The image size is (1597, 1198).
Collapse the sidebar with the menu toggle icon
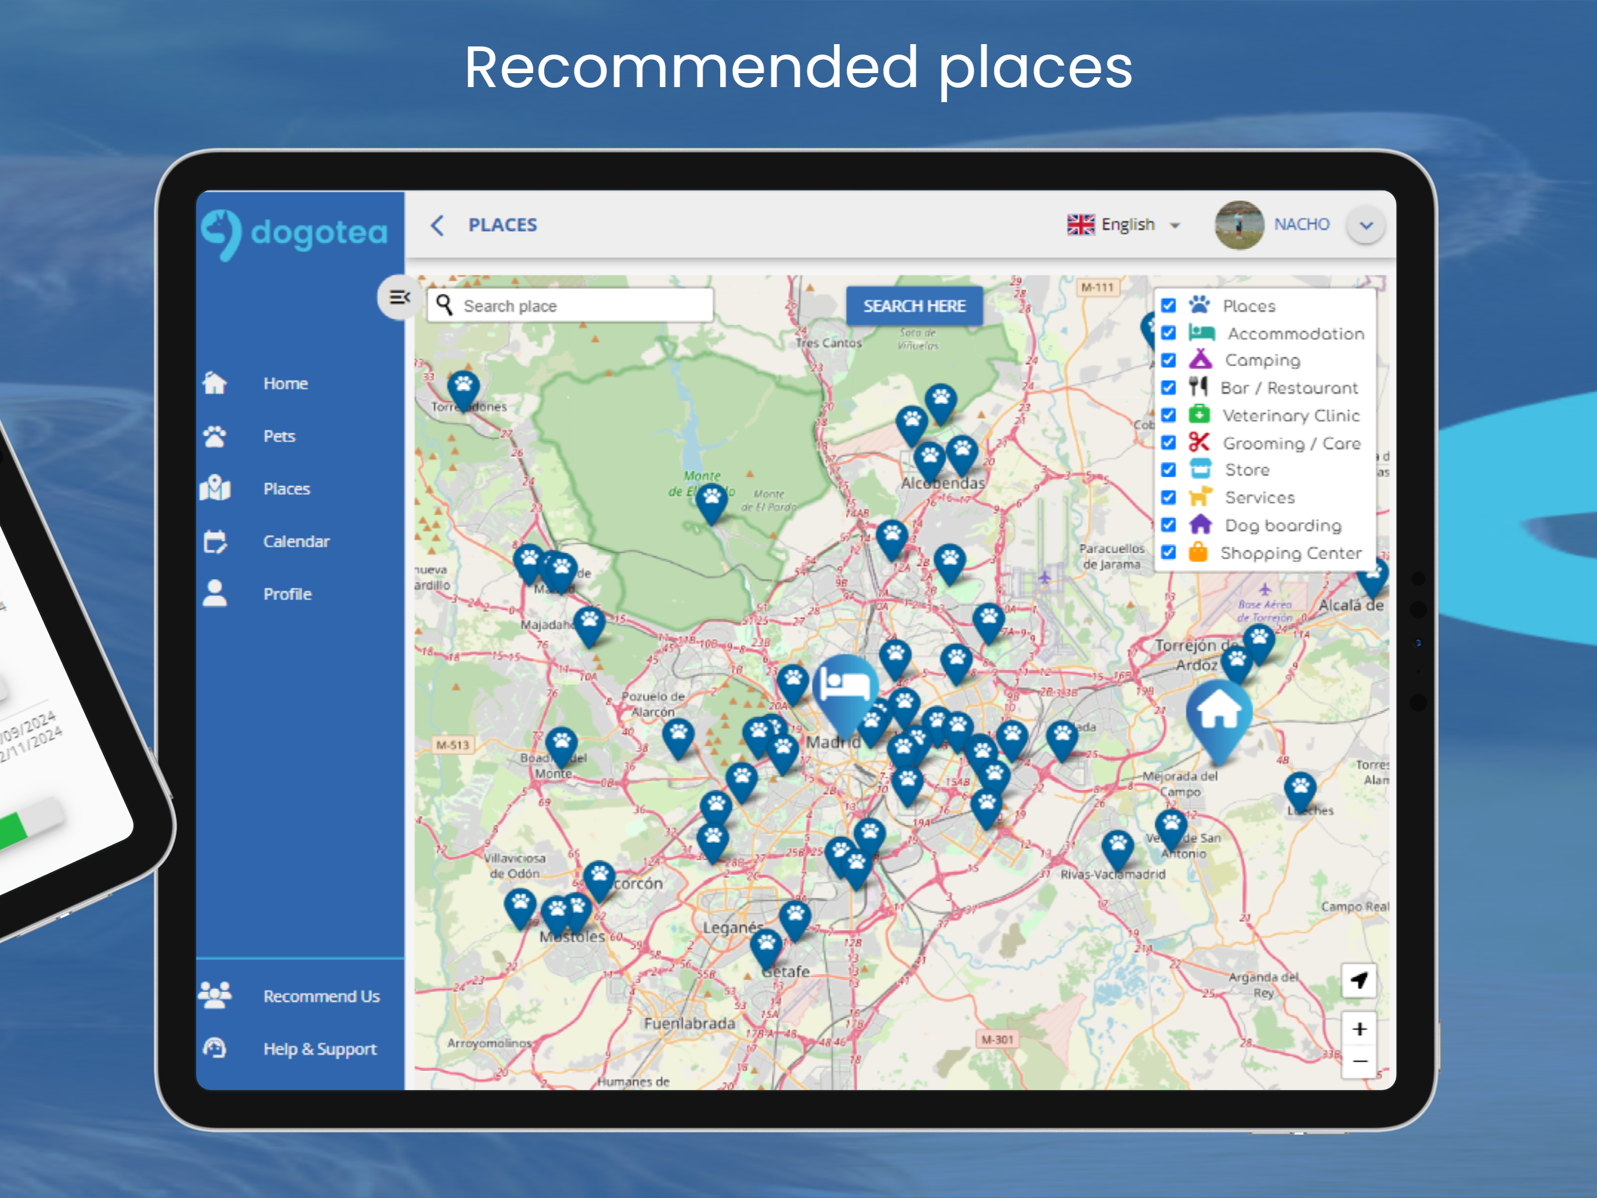point(399,297)
